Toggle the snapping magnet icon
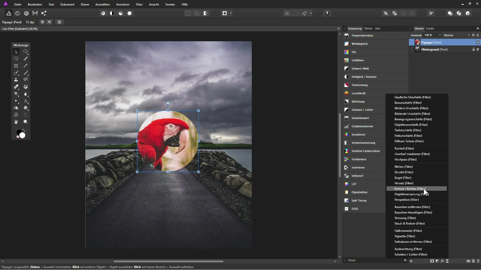 [305, 13]
